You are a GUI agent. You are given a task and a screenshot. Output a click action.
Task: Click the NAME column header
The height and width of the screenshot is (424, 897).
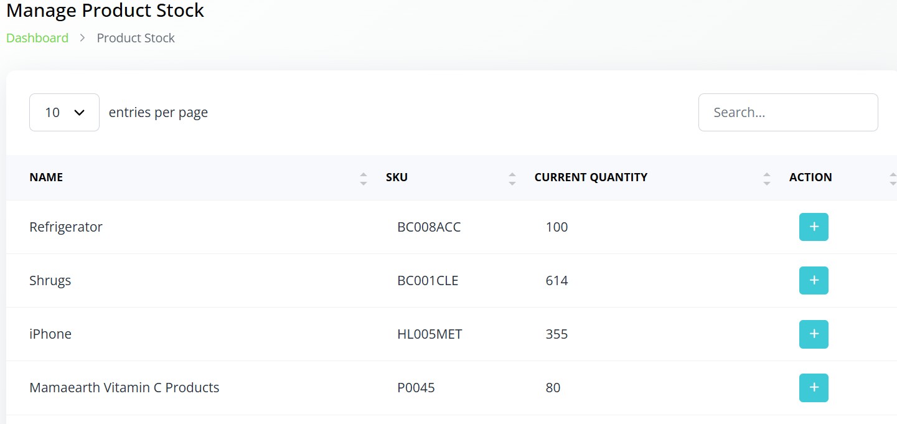46,177
